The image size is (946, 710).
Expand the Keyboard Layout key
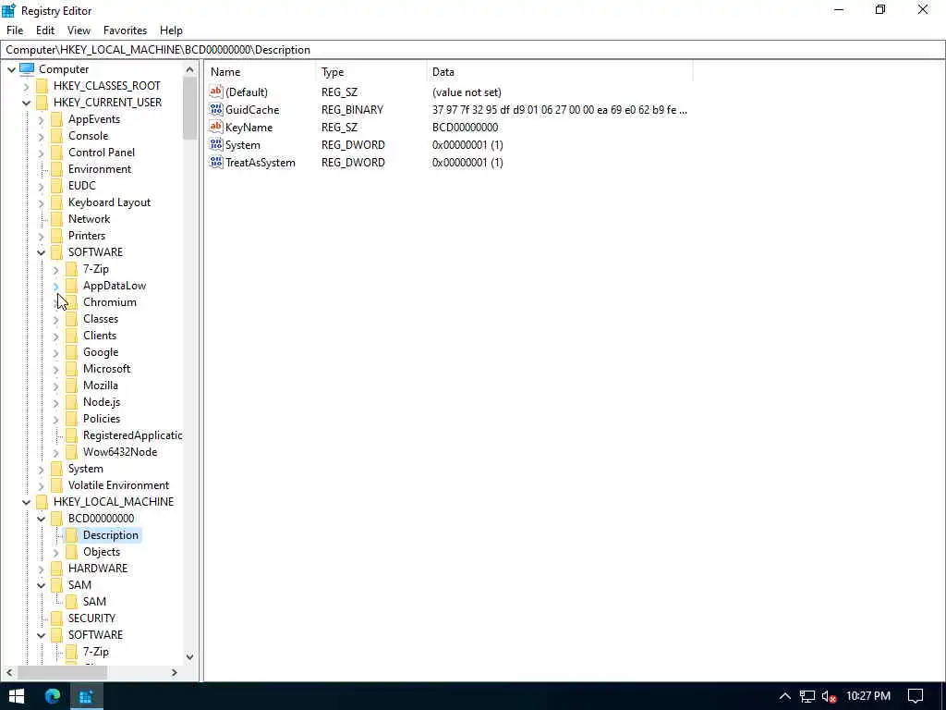(x=41, y=202)
